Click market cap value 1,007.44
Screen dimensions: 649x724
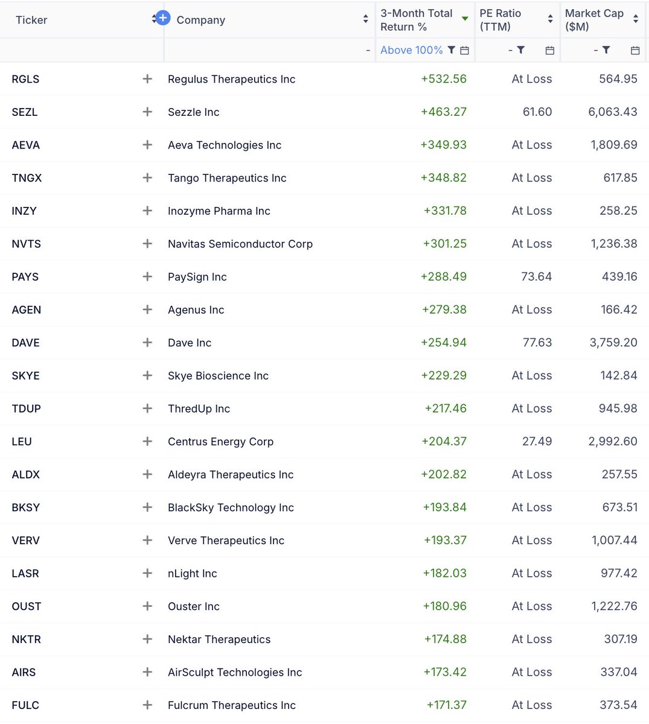tap(615, 540)
